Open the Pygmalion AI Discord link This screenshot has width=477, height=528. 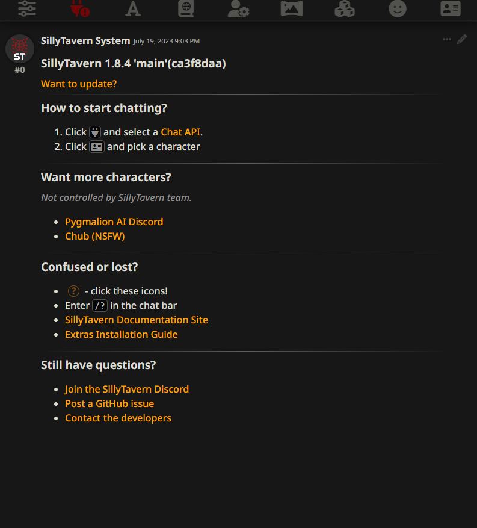(114, 222)
